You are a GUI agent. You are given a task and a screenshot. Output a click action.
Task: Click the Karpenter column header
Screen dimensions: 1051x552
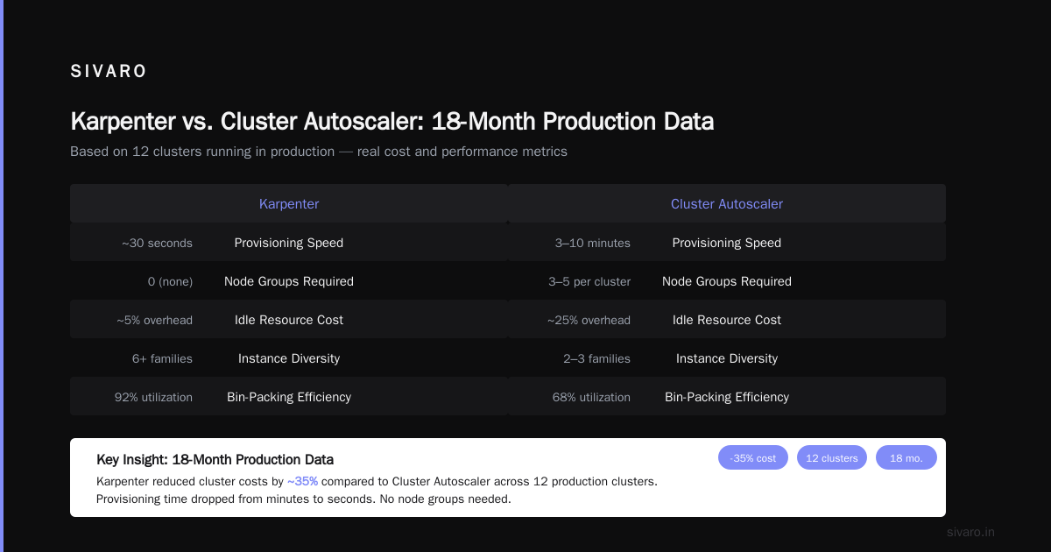289,203
